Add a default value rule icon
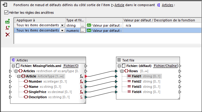The height and width of the screenshot is (112, 202). point(7,21)
